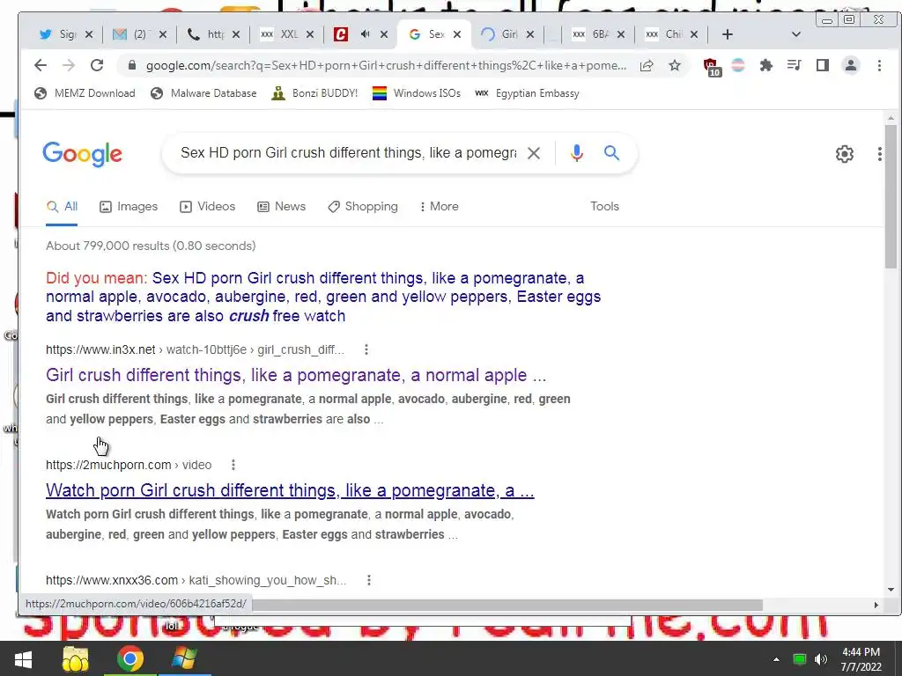
Task: Open the media controls icon in toolbar
Action: pyautogui.click(x=795, y=65)
